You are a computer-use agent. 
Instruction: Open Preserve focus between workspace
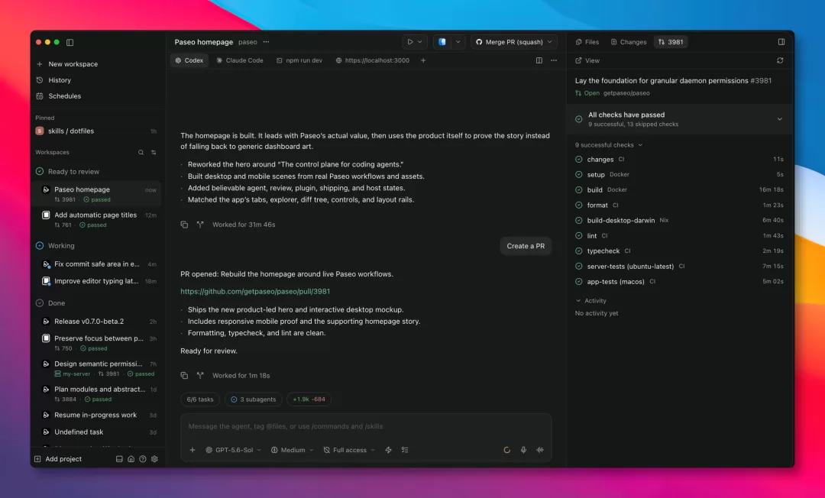(x=98, y=343)
